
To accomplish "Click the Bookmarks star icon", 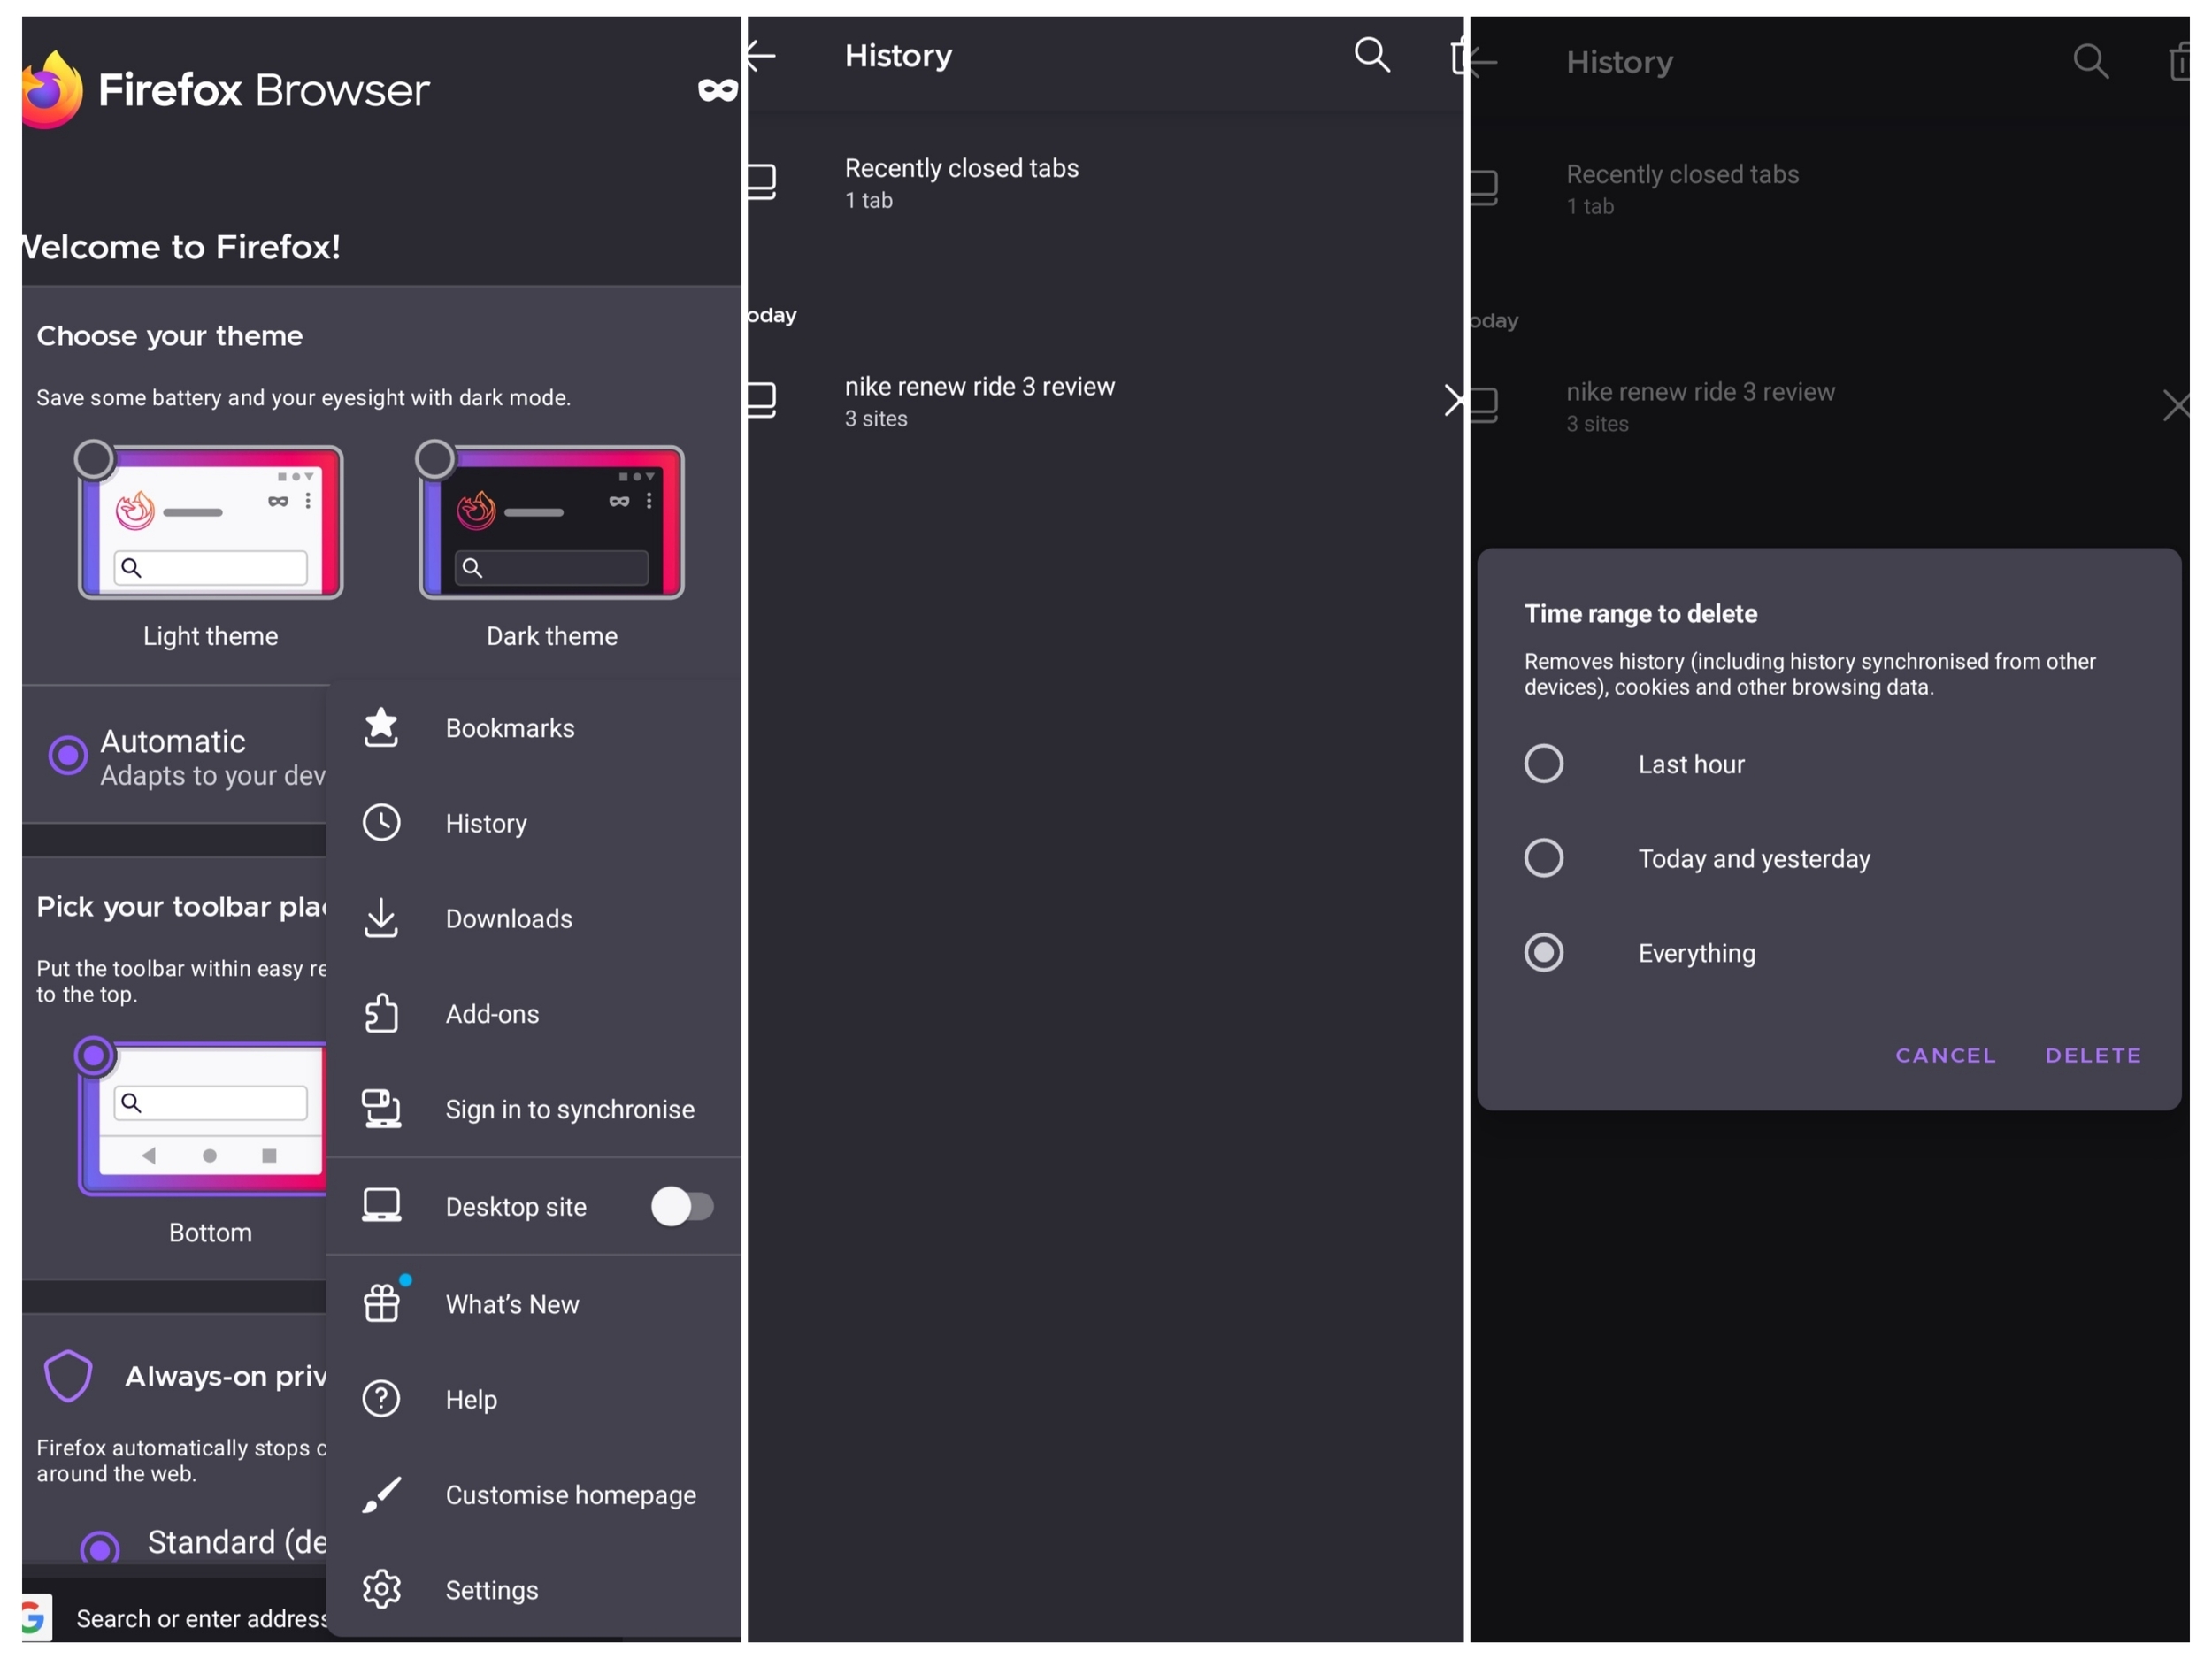I will pyautogui.click(x=381, y=728).
